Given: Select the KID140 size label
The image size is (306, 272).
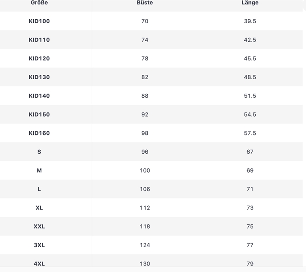Looking at the screenshot, I should tap(39, 96).
